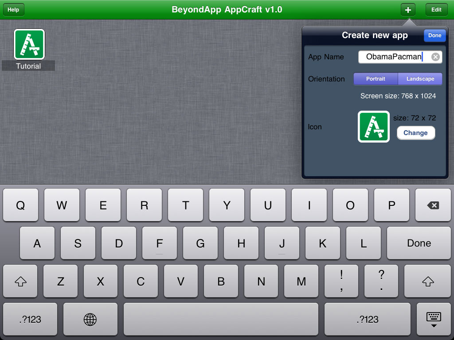Tap the plus button to add app

(x=408, y=10)
